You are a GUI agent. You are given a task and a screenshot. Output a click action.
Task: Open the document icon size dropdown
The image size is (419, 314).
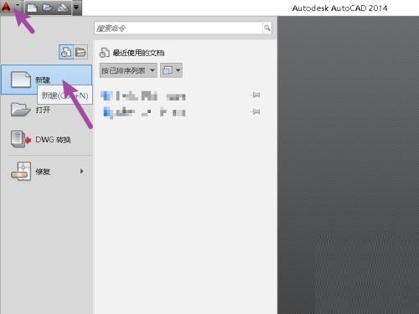point(171,70)
